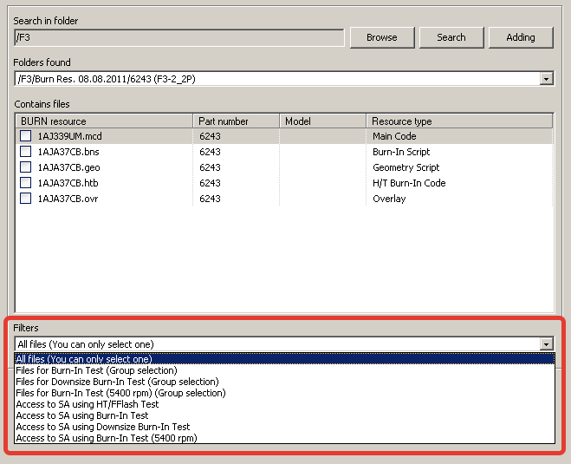Screen dimensions: 571x464
Task: Check the box for 1AJ339UM.mcd
Action: tap(26, 136)
